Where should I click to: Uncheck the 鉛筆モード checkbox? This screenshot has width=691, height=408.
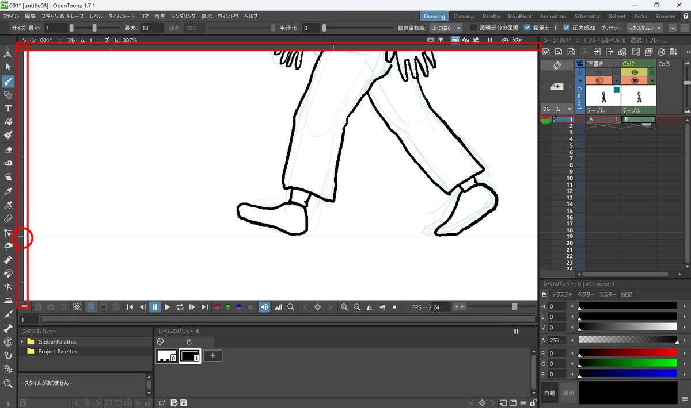(527, 28)
